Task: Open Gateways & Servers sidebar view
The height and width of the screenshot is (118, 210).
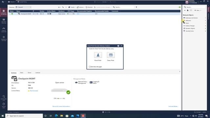Action: (4, 12)
